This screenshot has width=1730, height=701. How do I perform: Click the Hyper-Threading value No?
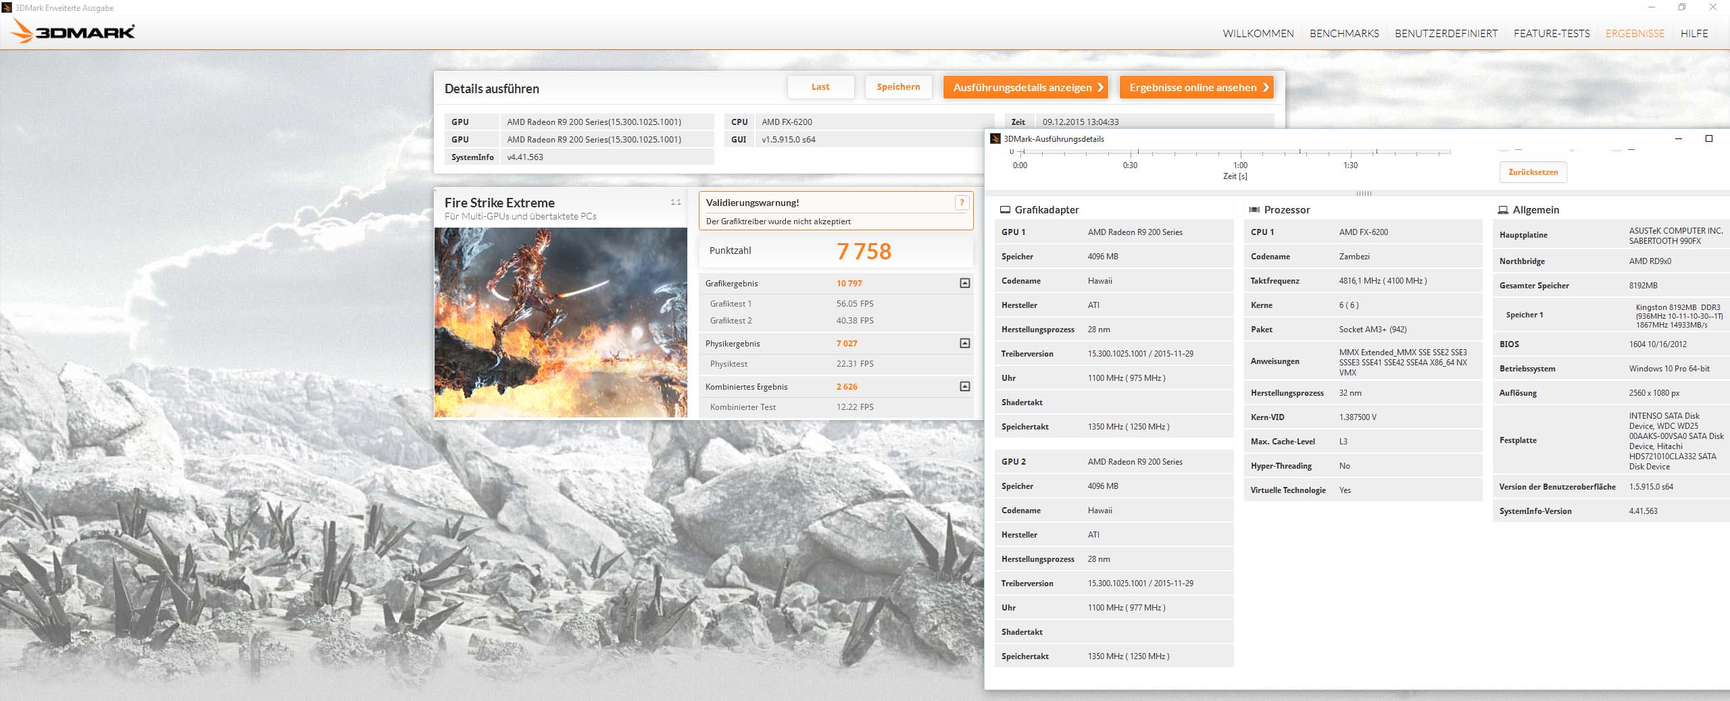click(1345, 466)
